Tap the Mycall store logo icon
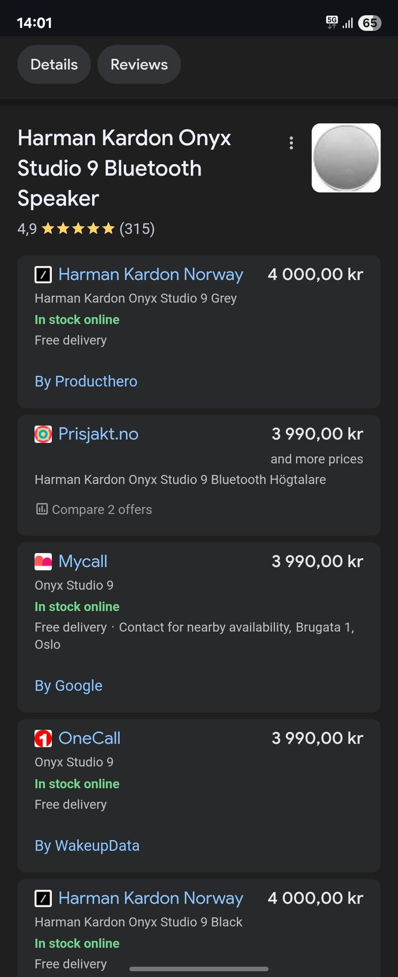 coord(43,561)
